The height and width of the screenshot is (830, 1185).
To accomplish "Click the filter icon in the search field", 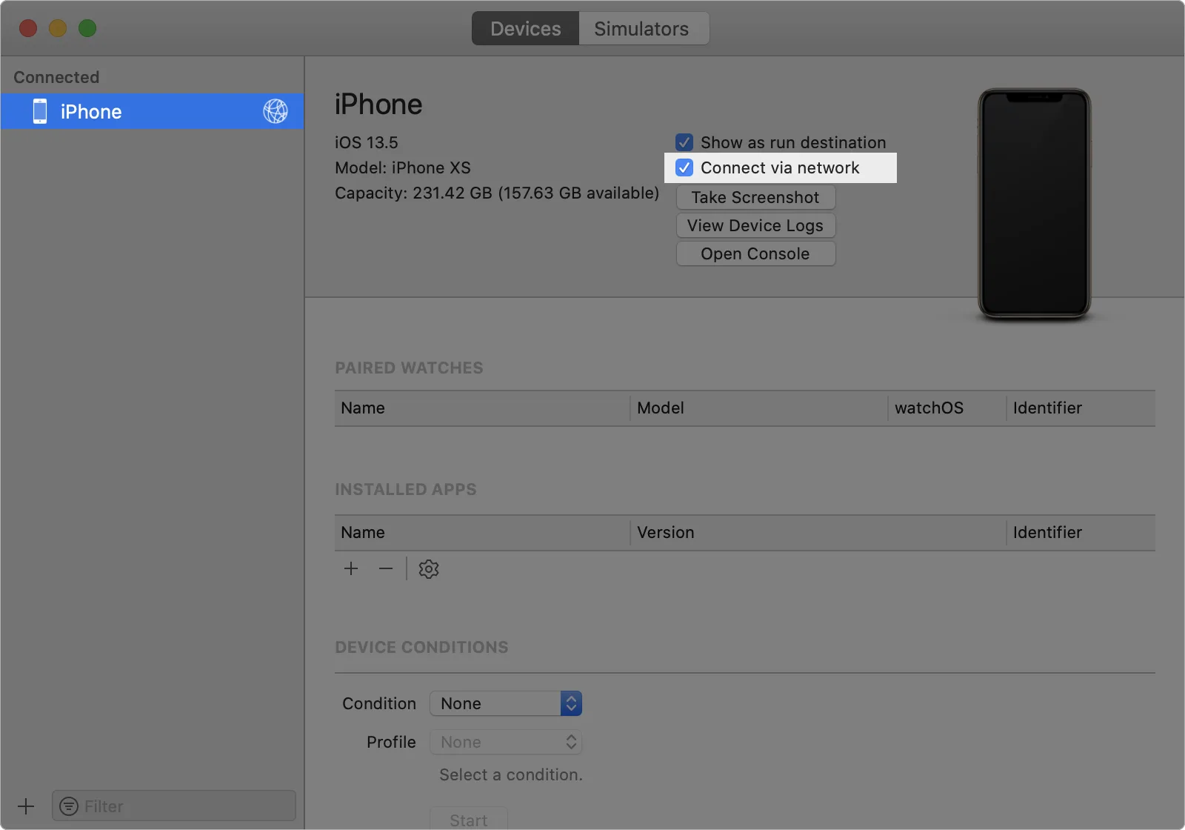I will click(x=69, y=806).
